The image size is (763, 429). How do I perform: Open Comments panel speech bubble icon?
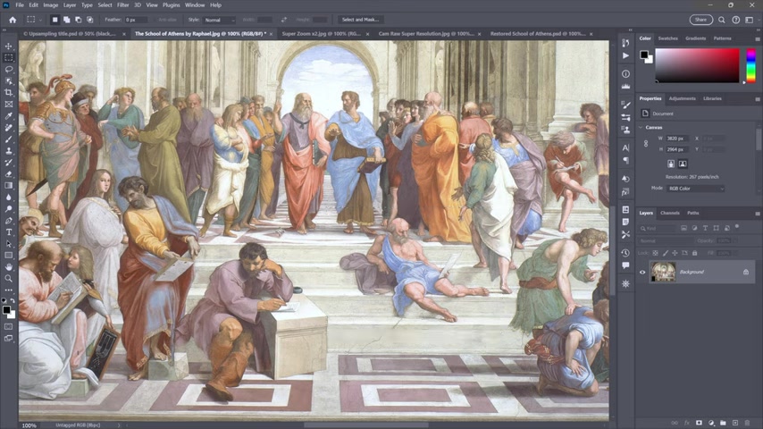625,265
